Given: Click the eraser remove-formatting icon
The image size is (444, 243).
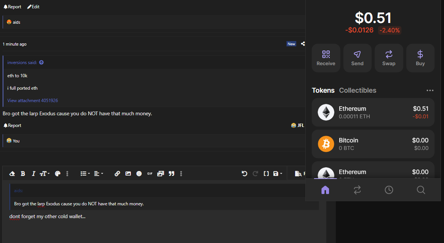Looking at the screenshot, I should [12, 173].
